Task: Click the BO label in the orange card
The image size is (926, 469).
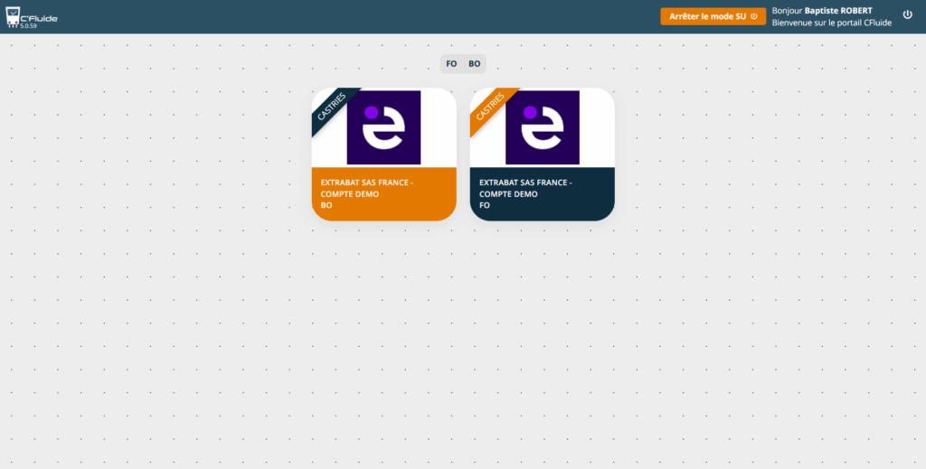Action: click(326, 205)
